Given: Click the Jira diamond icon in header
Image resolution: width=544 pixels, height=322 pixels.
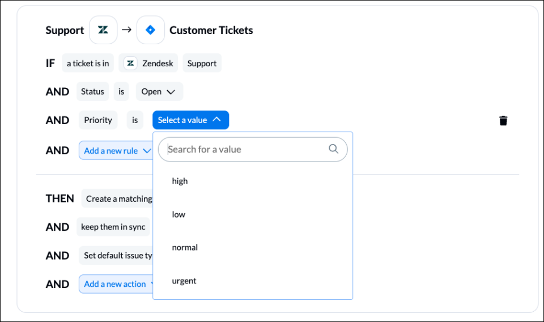Looking at the screenshot, I should 150,30.
